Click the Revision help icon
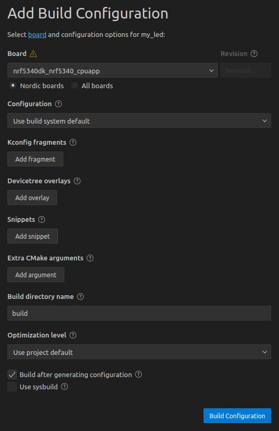Viewport: 279px width, 431px height. click(x=254, y=54)
